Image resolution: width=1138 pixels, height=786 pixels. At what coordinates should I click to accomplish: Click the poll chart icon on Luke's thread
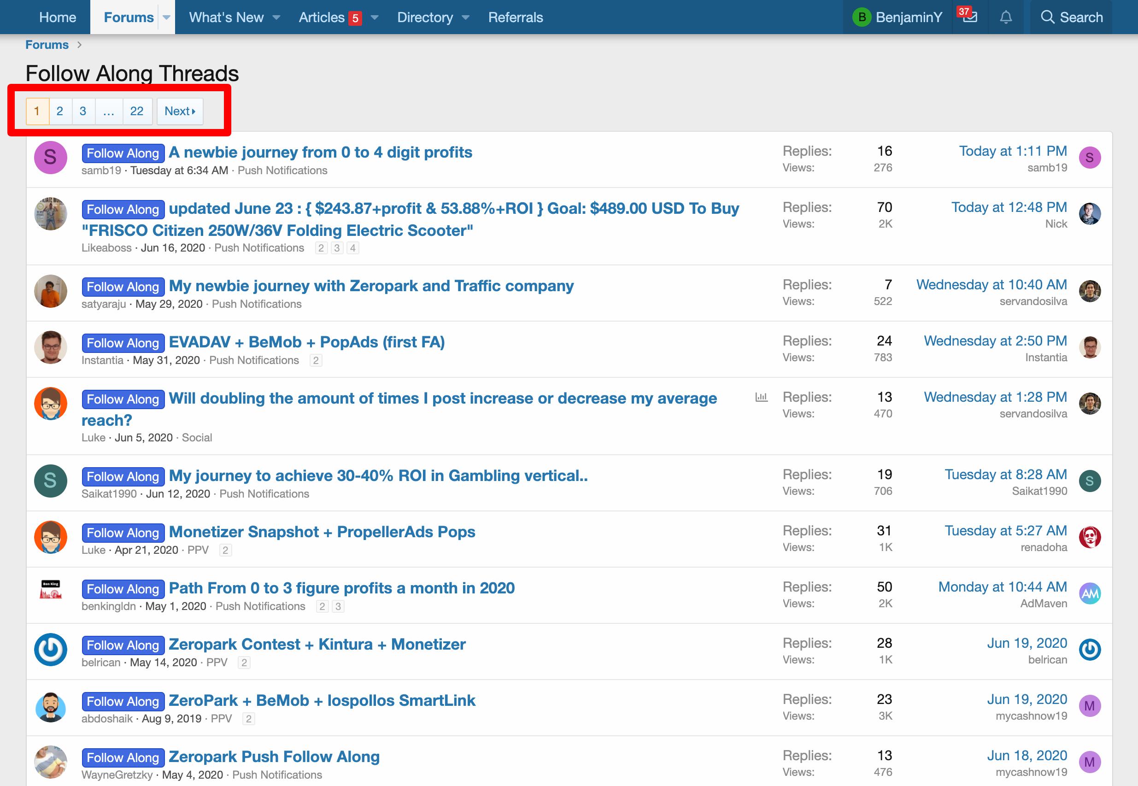pyautogui.click(x=761, y=397)
